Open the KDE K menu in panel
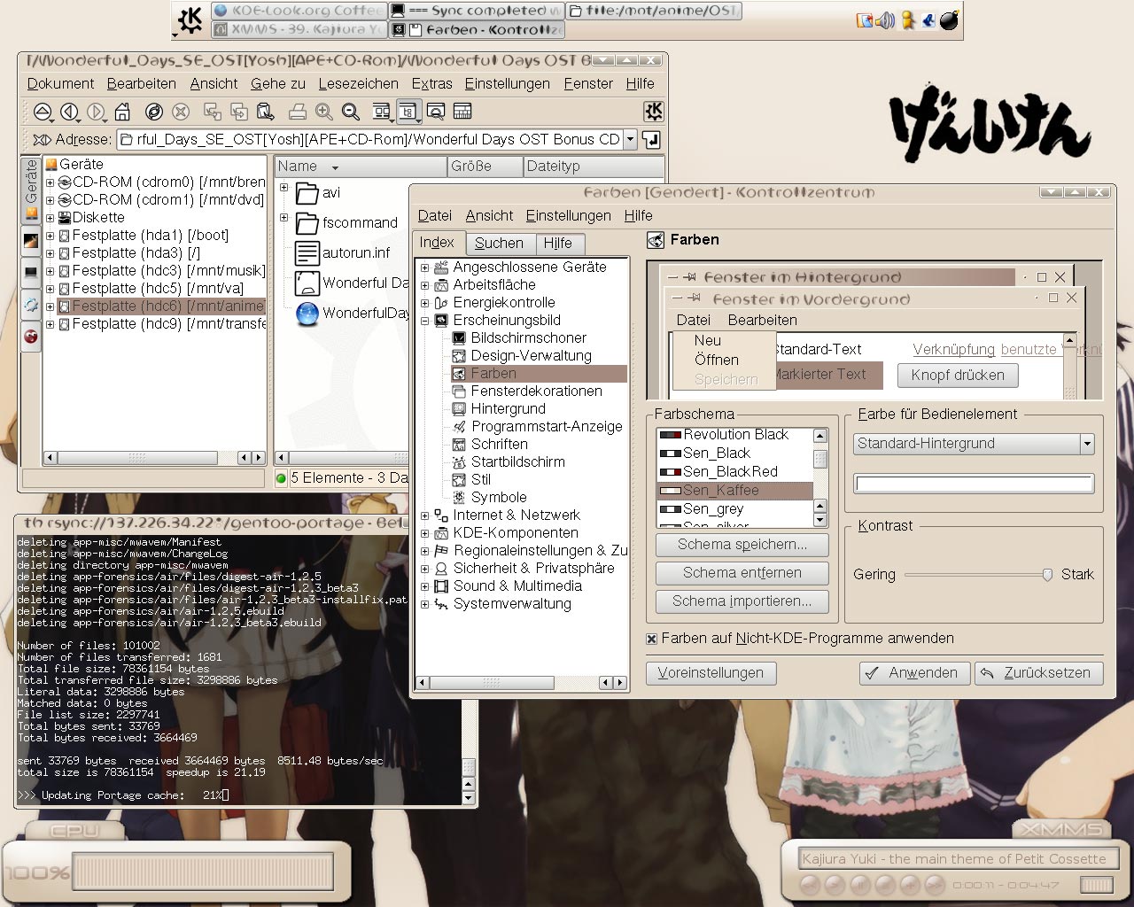This screenshot has height=907, width=1134. [x=190, y=19]
